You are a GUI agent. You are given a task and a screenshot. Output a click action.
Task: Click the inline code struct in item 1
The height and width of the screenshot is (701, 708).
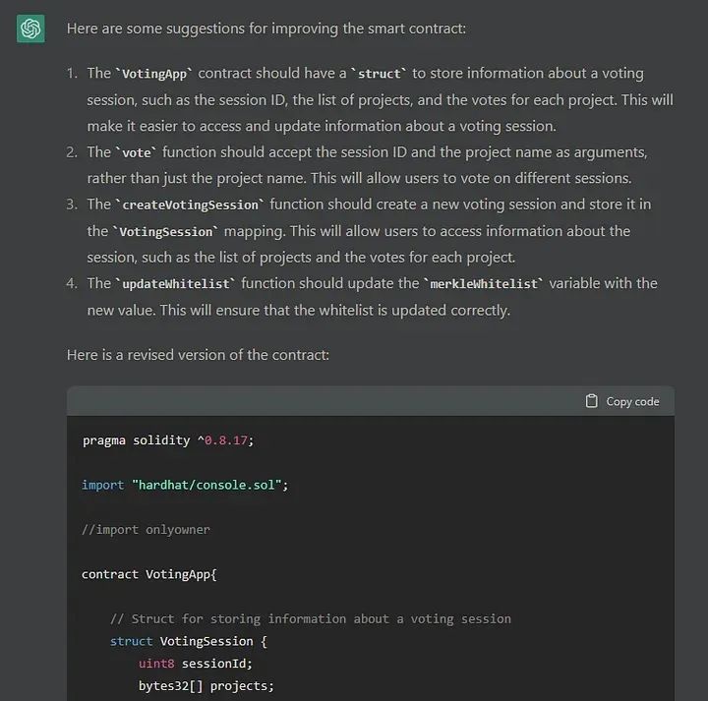point(379,74)
